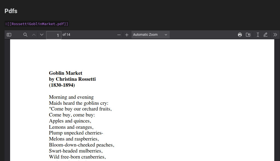The image size is (280, 161).
Task: Toggle search mode with the magnifier
Action: pyautogui.click(x=25, y=35)
